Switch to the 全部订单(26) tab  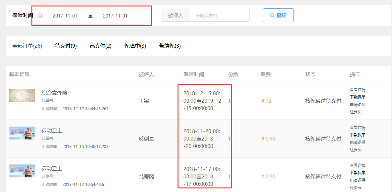(x=27, y=46)
